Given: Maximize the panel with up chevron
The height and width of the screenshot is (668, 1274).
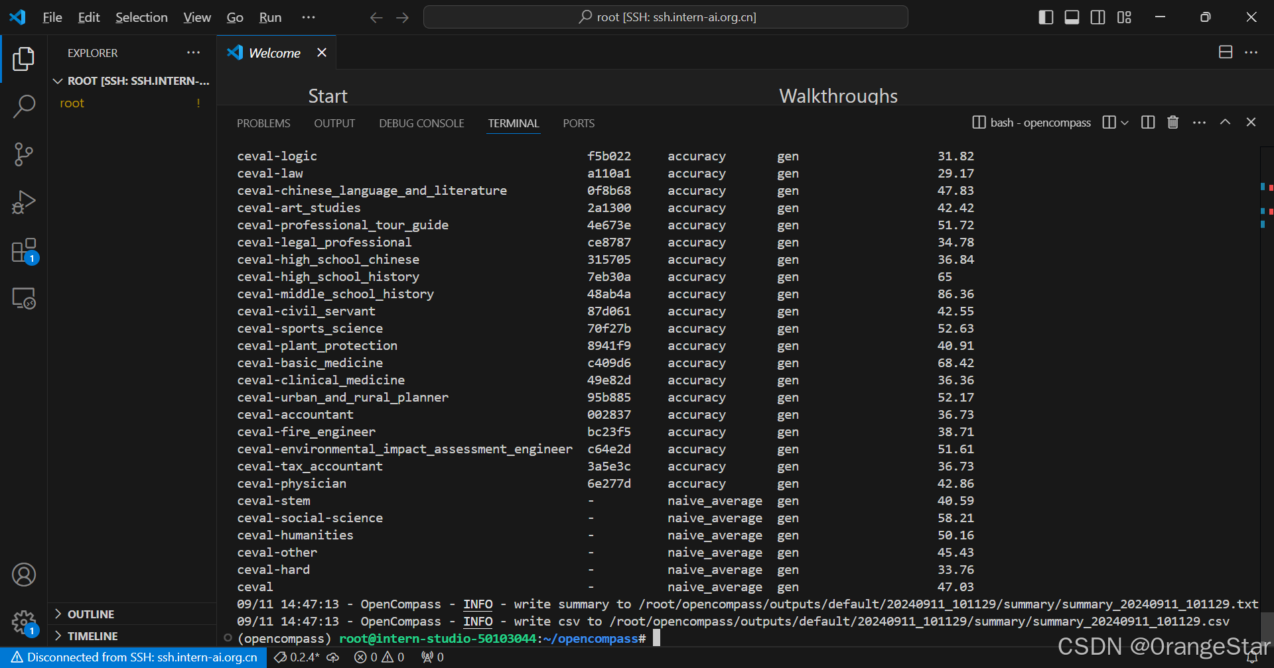Looking at the screenshot, I should pyautogui.click(x=1225, y=122).
